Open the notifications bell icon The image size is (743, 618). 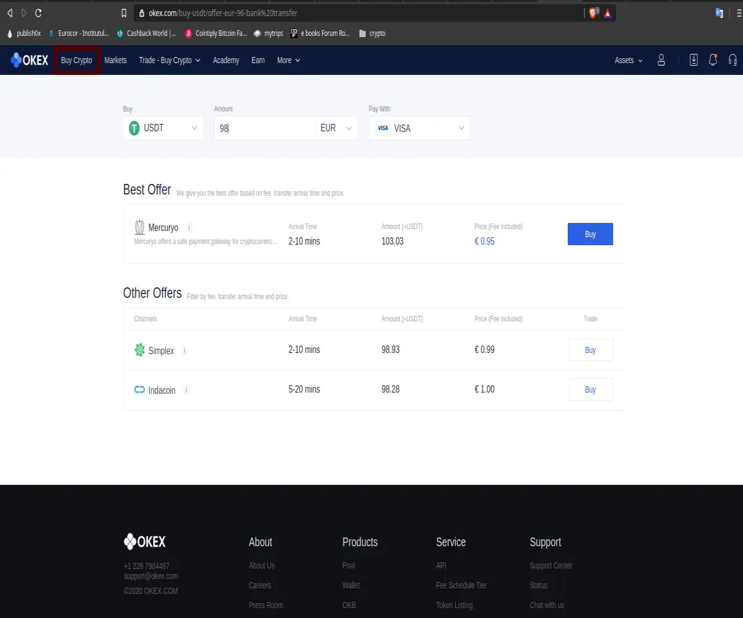point(713,60)
